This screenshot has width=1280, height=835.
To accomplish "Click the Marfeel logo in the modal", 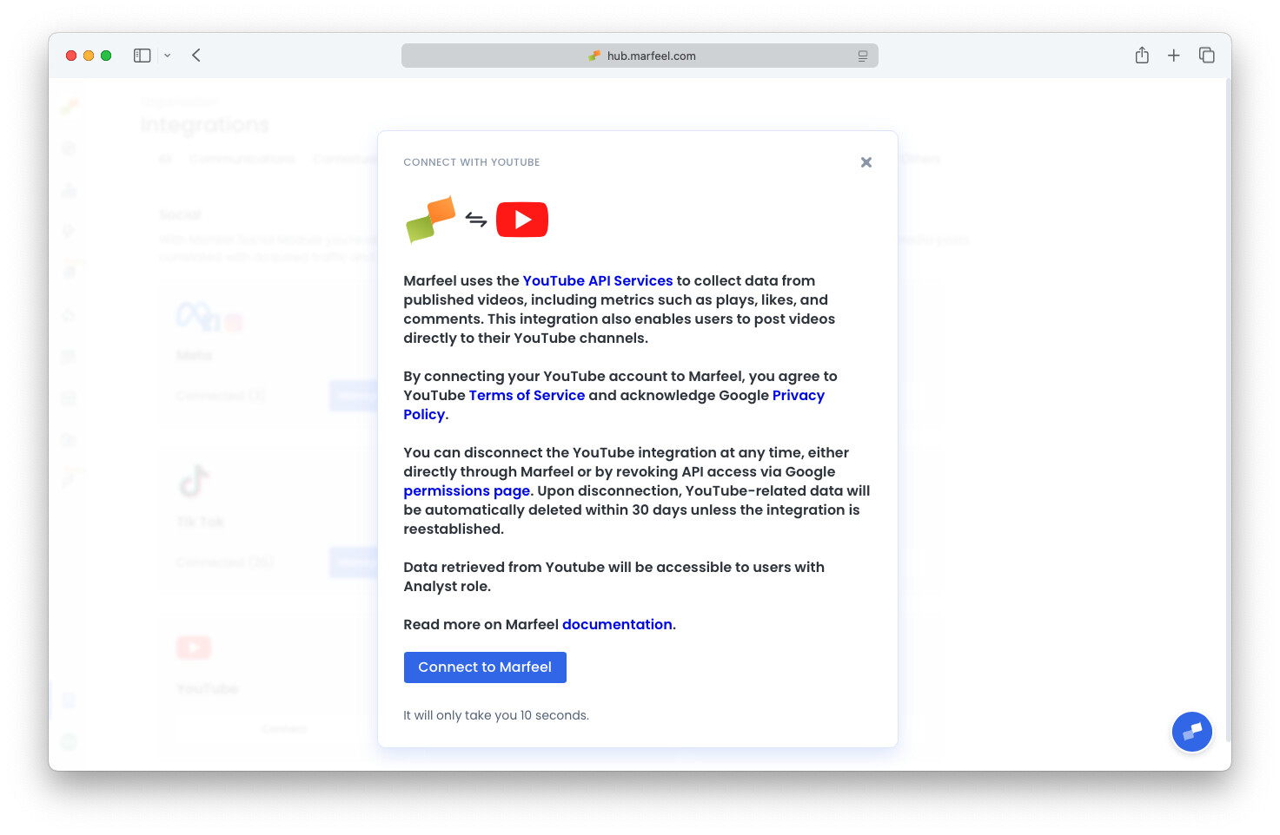I will [x=430, y=219].
